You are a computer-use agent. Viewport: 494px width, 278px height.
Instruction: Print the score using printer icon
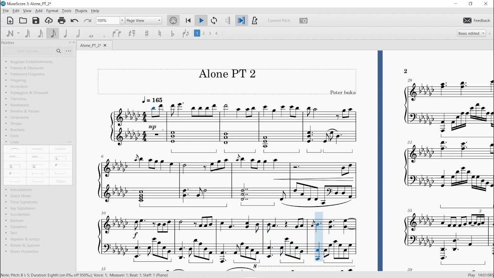tap(61, 20)
